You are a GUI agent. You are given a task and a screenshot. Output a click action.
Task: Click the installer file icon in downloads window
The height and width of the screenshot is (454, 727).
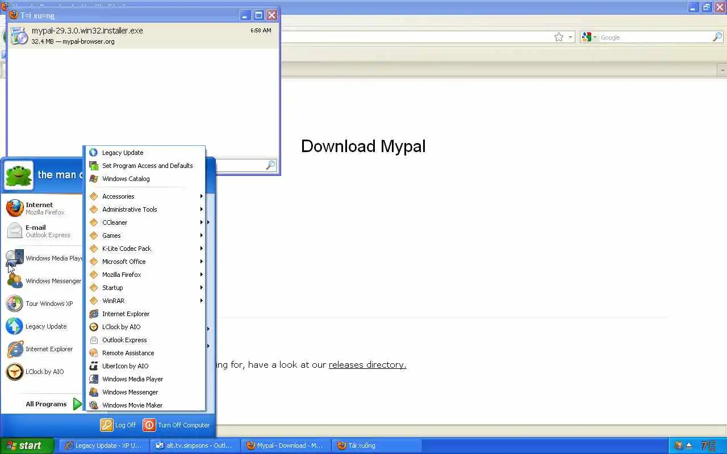point(19,36)
